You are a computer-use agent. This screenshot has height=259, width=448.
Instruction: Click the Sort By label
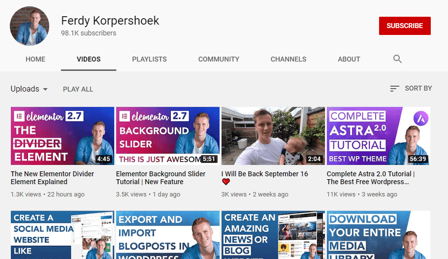(418, 88)
